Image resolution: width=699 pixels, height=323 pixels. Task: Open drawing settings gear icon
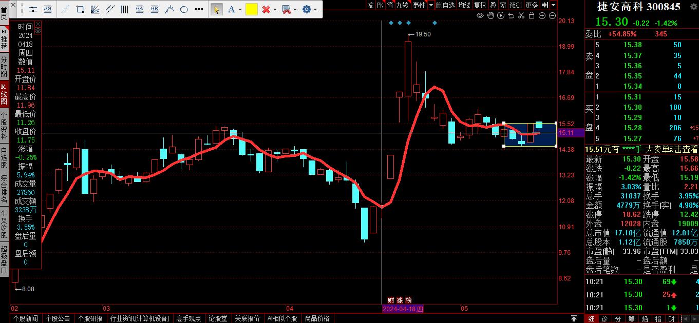pyautogui.click(x=307, y=9)
